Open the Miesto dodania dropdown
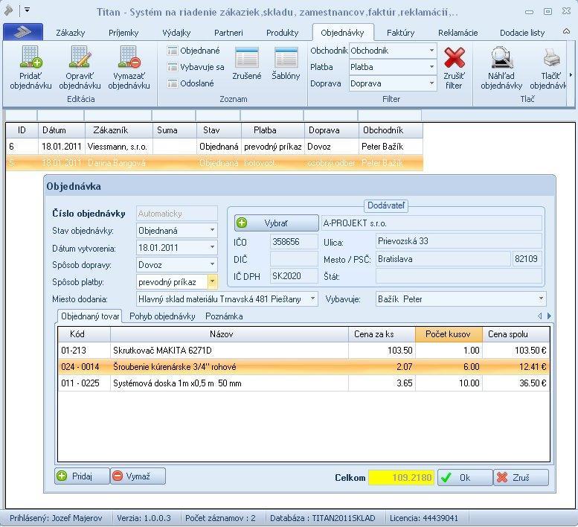 tap(312, 298)
